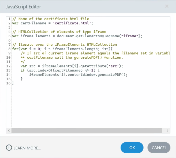Close the JavaScript Editor dialog

point(167,6)
